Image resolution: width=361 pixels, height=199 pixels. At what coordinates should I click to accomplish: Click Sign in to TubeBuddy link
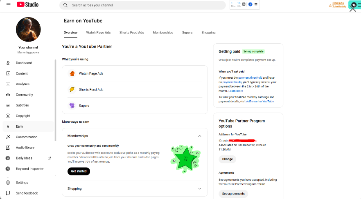(339, 5)
